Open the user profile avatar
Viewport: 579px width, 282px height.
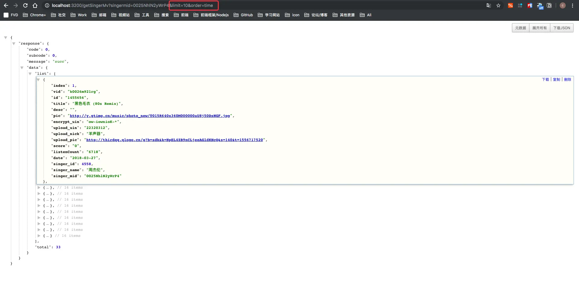[x=563, y=5]
